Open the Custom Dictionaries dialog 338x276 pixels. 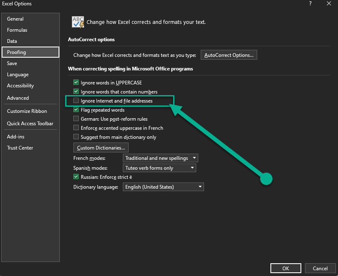coord(101,147)
